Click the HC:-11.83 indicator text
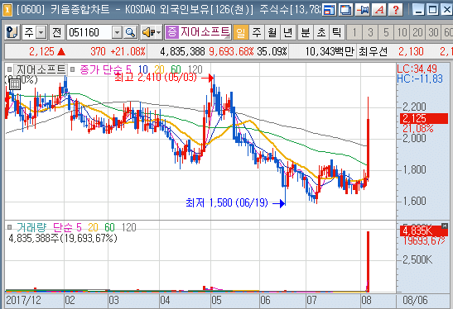Viewport: 453px width, 309px height. (420, 78)
